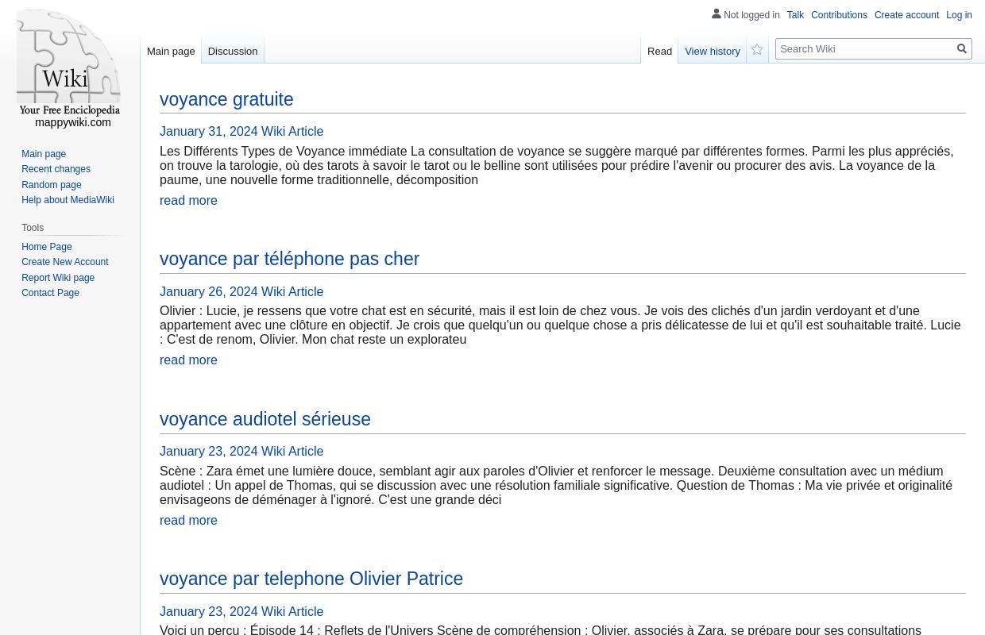The height and width of the screenshot is (635, 985).
Task: Open article voyance par telephone Olivier Patrice
Action: (311, 579)
